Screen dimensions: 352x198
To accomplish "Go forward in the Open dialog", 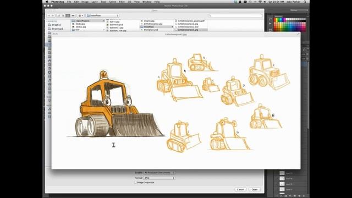I will pyautogui.click(x=53, y=16).
